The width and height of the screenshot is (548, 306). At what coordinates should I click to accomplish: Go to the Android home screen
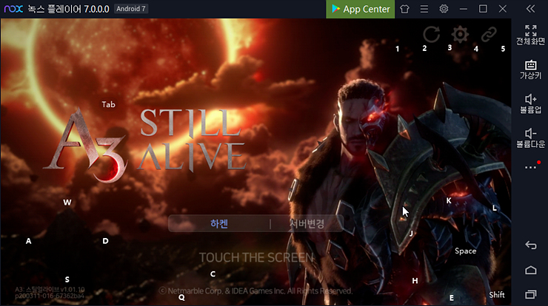point(530,270)
